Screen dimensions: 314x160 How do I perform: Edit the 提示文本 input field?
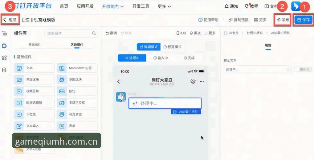[258, 70]
